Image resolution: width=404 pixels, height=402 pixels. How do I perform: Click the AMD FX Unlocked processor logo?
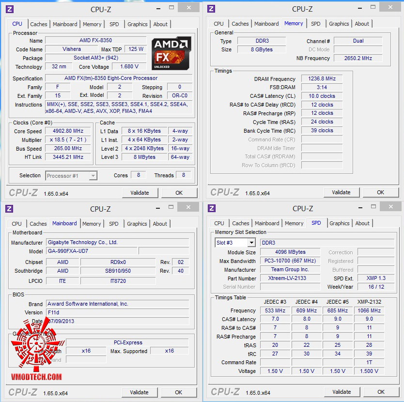171,53
